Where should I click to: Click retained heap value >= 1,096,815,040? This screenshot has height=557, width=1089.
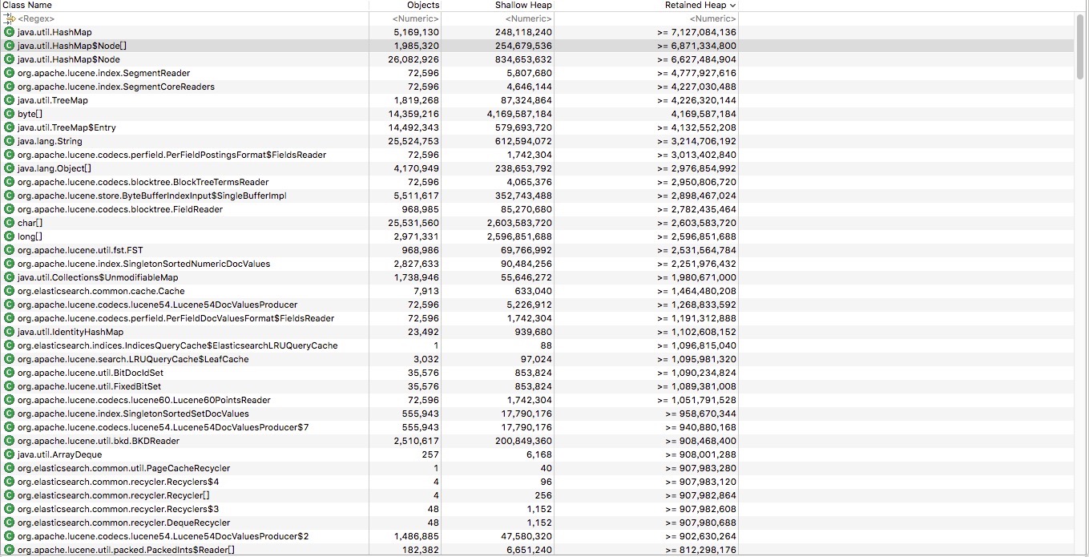[x=696, y=345]
